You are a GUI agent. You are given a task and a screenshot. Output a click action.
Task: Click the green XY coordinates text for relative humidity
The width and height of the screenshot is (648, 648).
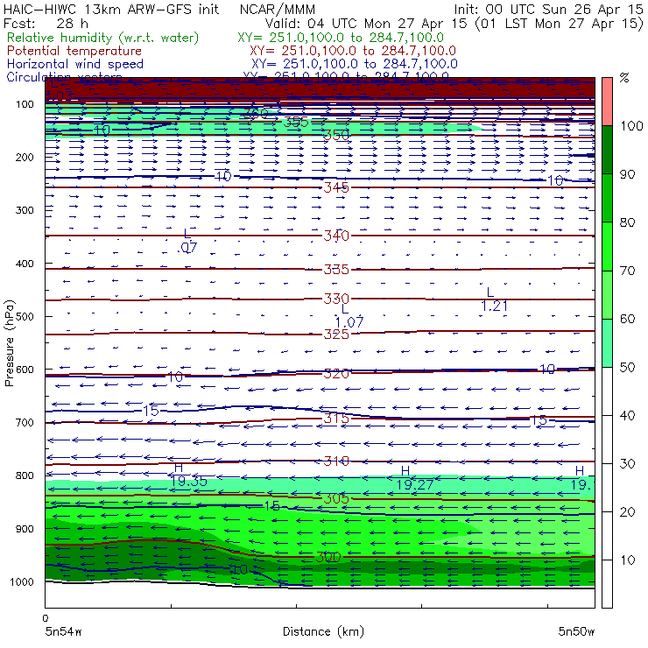[341, 38]
